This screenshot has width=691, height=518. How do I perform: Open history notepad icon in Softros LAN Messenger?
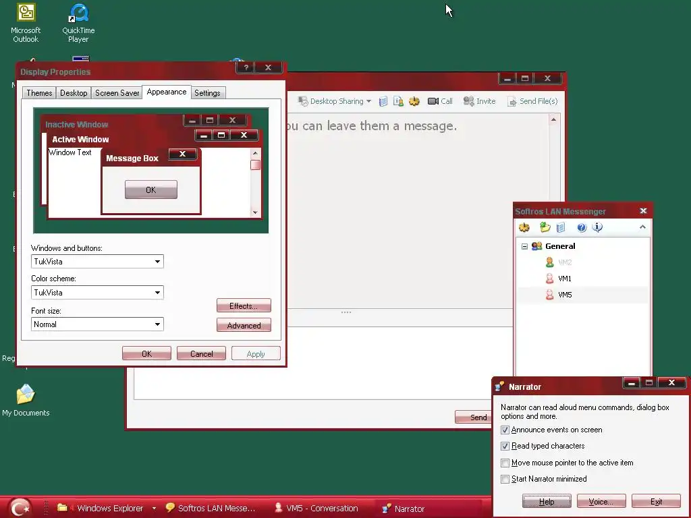pos(561,227)
